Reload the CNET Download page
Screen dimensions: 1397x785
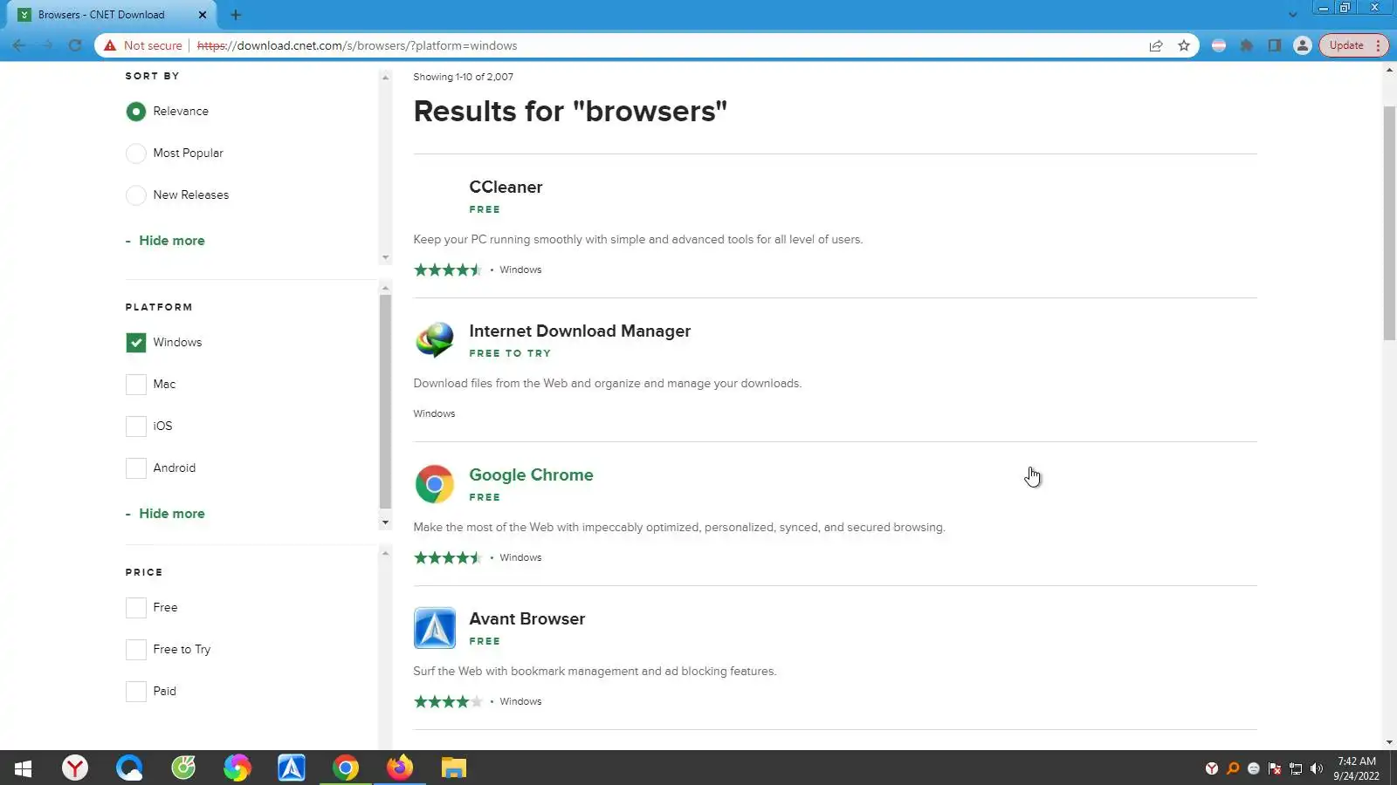tap(75, 45)
